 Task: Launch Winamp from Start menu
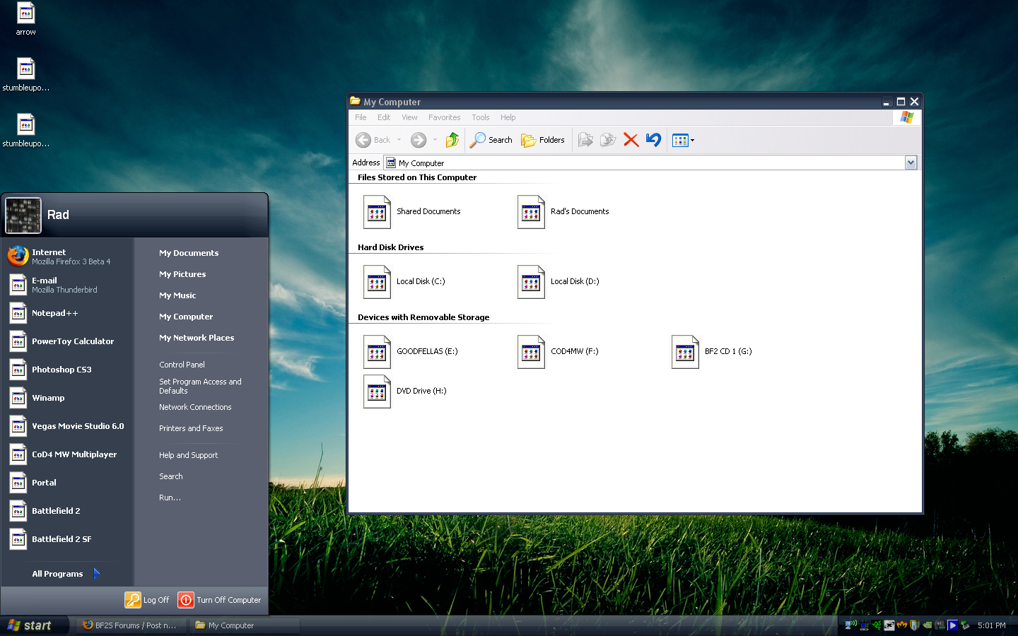[x=68, y=398]
